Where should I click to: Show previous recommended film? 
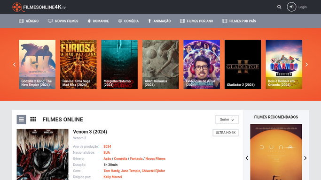(247, 158)
